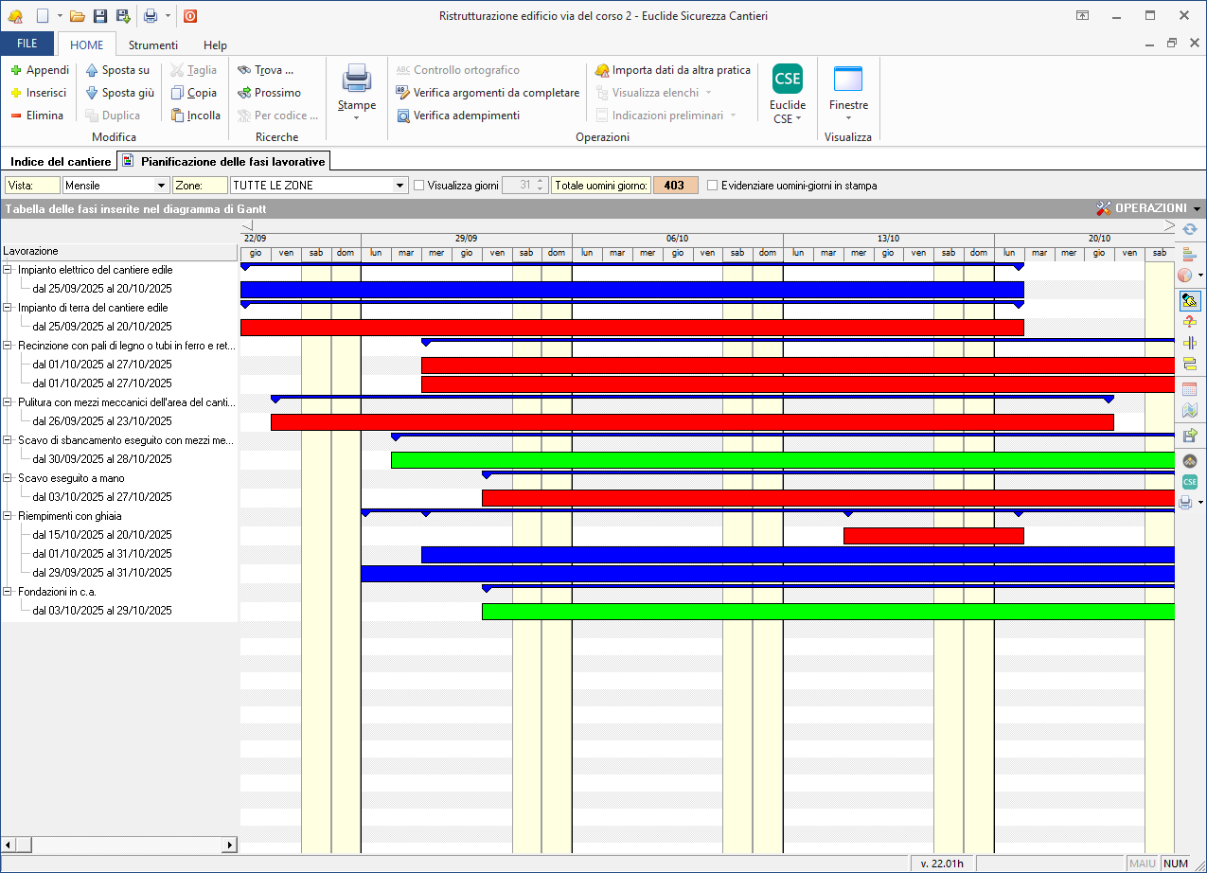This screenshot has height=873, width=1207.
Task: Open the Vista dropdown showing Mensile
Action: pos(161,186)
